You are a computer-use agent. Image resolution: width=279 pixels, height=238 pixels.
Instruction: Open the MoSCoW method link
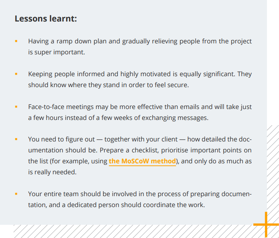(142, 161)
